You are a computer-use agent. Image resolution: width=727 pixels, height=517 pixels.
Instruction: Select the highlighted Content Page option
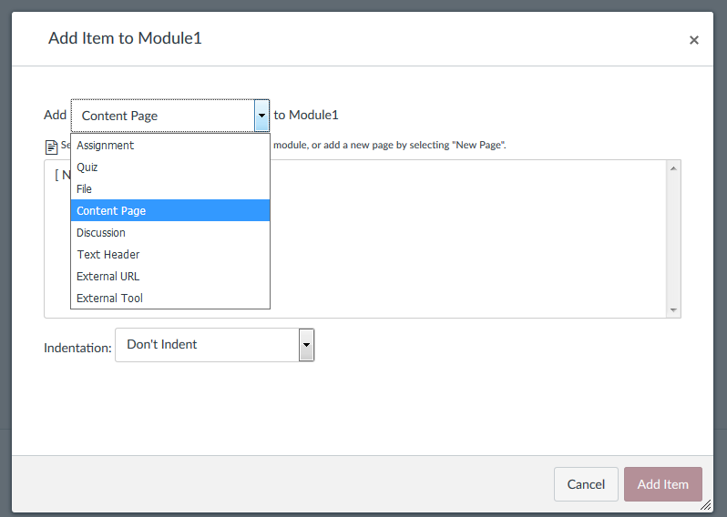click(x=111, y=211)
